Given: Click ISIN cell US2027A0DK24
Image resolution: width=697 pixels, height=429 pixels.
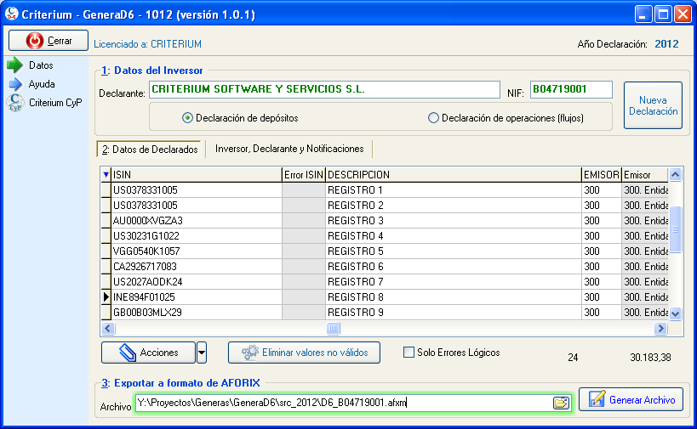Looking at the screenshot, I should (x=196, y=282).
